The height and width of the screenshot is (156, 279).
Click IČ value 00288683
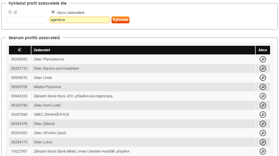(19, 59)
